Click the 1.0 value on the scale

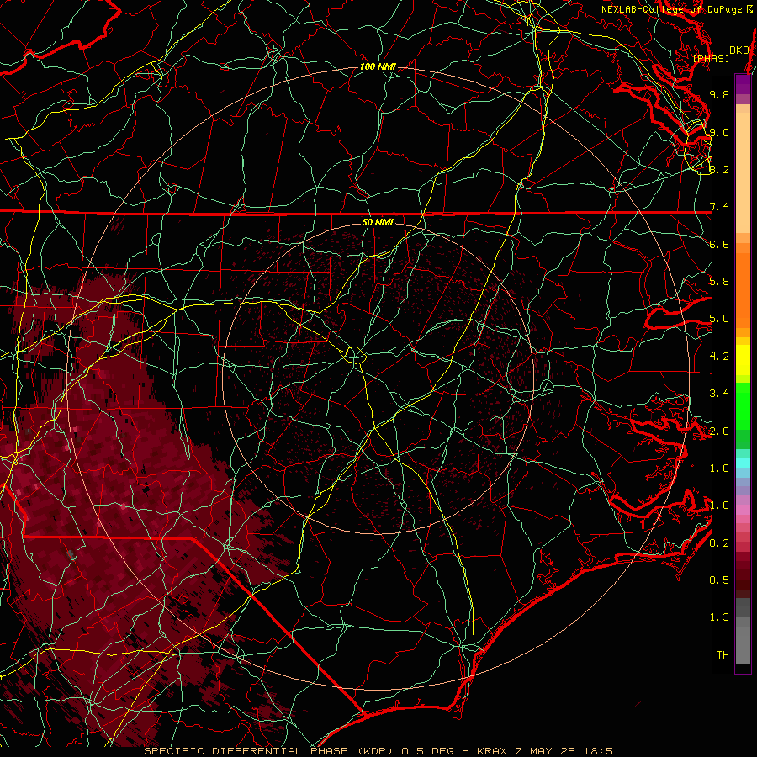pyautogui.click(x=719, y=506)
